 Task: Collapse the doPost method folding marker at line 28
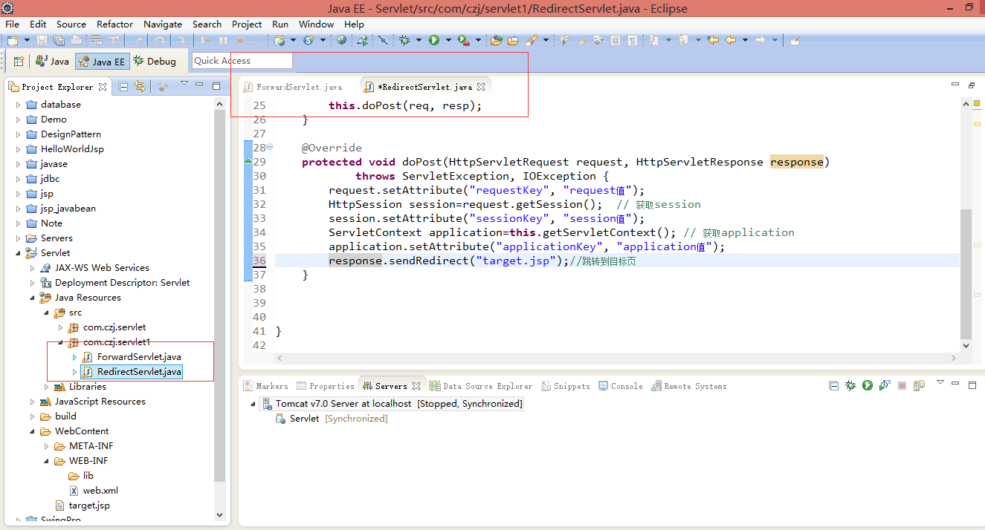coord(270,147)
